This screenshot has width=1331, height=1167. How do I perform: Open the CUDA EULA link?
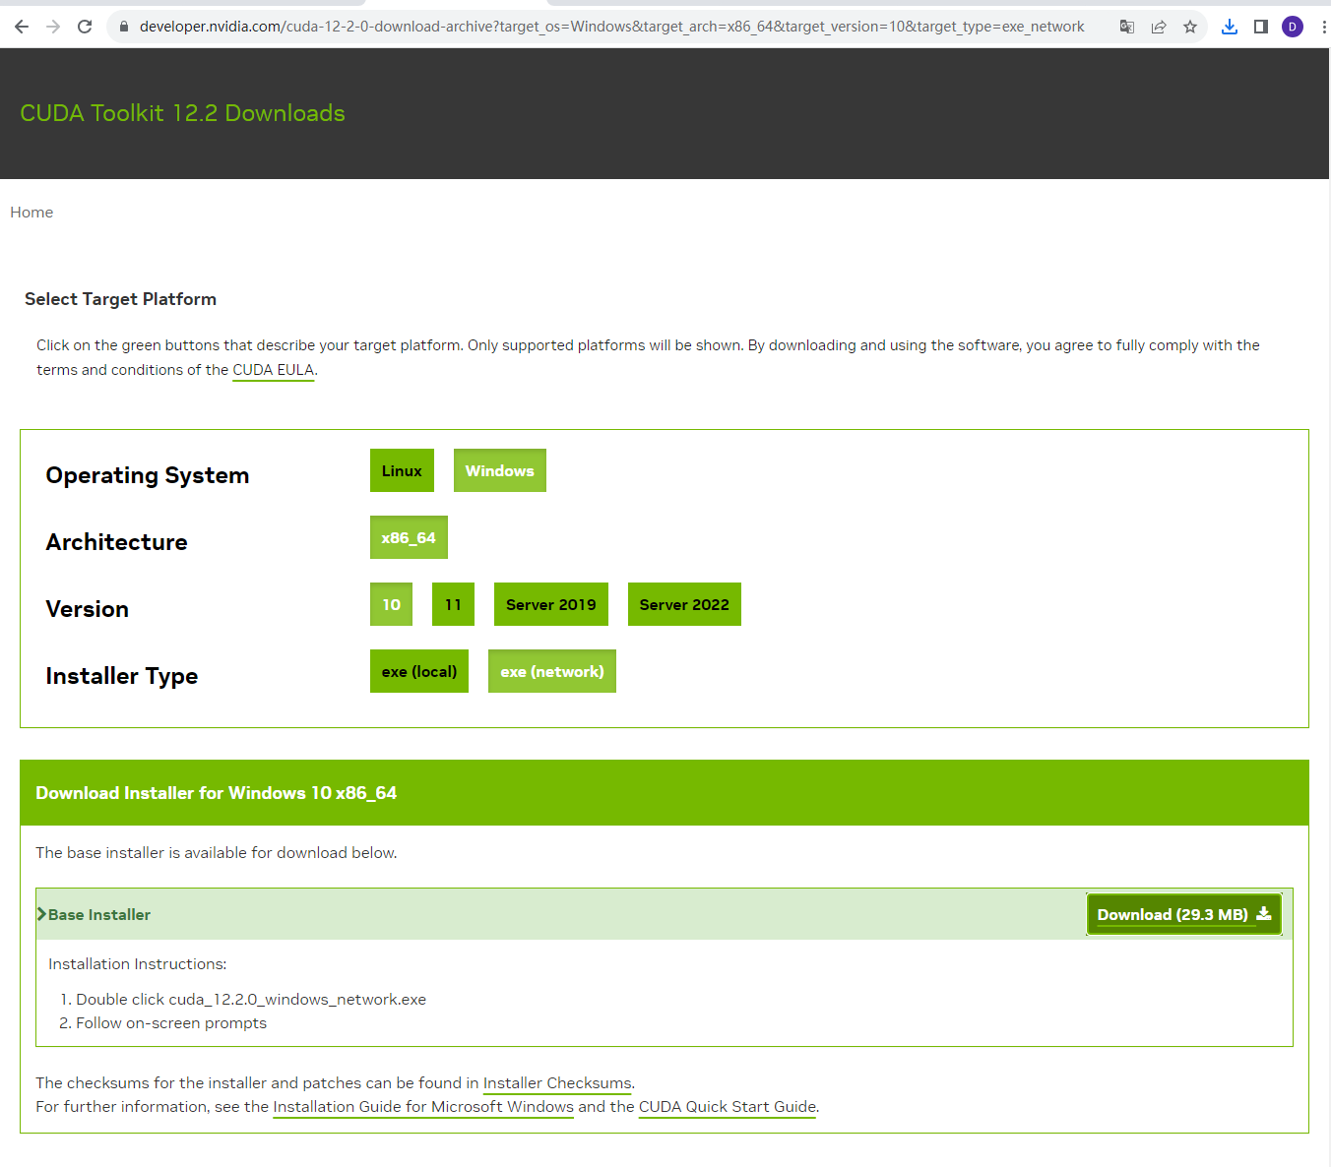(273, 370)
